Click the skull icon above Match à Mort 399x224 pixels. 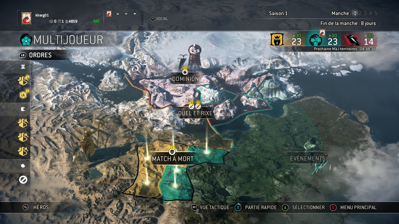pyautogui.click(x=172, y=152)
